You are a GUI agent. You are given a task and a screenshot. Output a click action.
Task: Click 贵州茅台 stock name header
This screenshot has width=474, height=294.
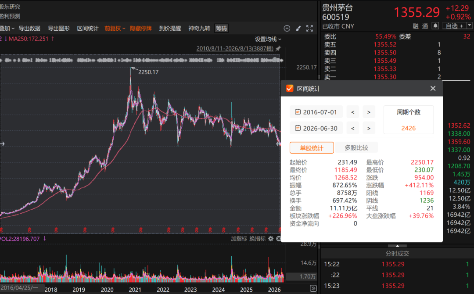(338, 7)
